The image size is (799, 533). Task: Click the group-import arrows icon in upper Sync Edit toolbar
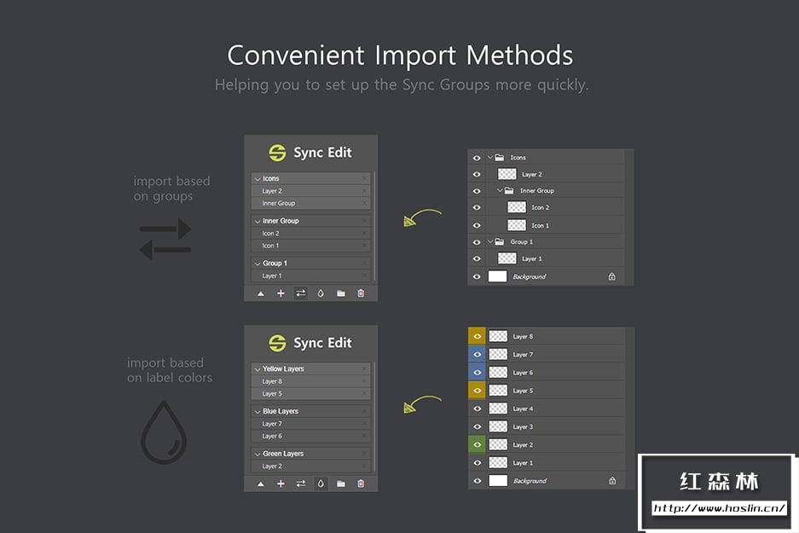pos(300,293)
